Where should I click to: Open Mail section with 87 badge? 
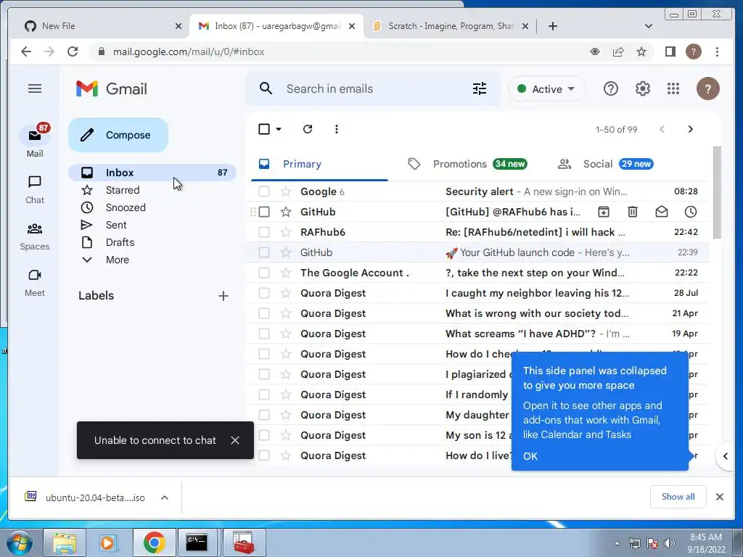pos(35,141)
